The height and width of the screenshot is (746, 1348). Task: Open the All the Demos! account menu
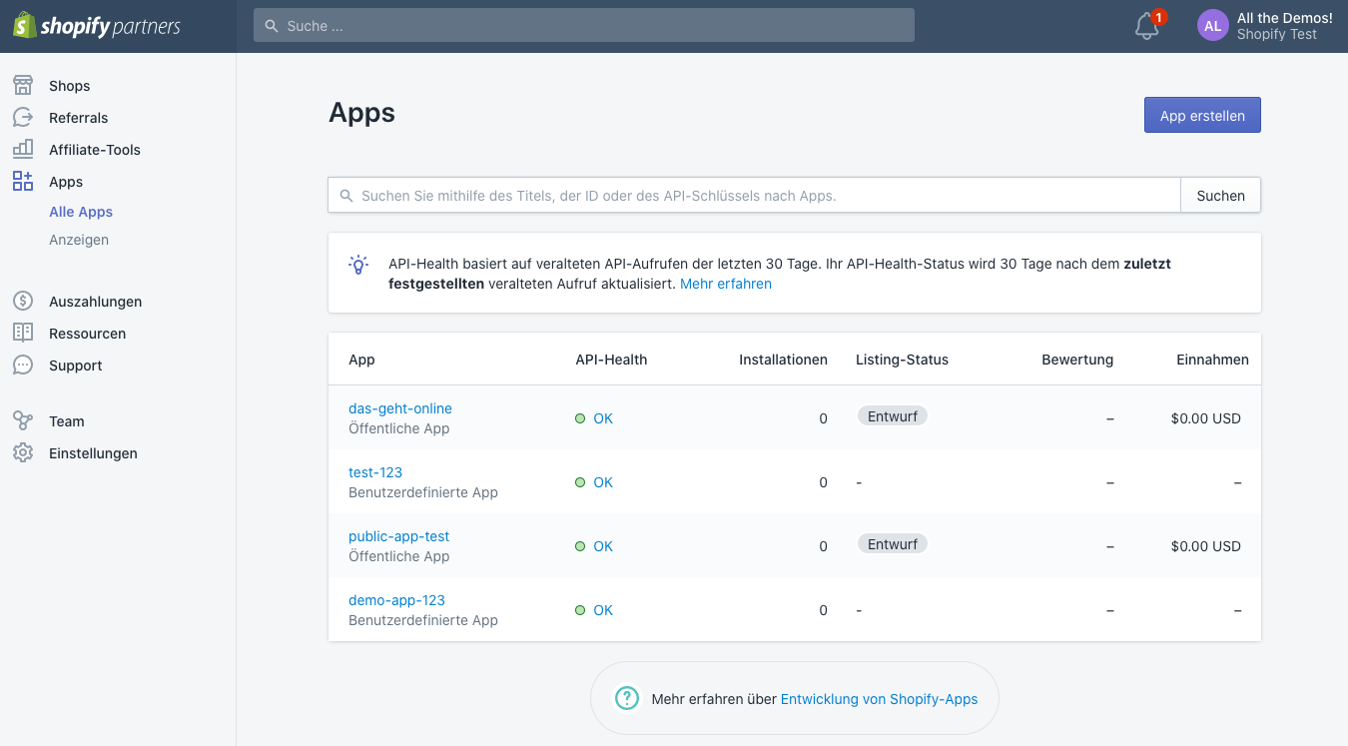[x=1265, y=26]
